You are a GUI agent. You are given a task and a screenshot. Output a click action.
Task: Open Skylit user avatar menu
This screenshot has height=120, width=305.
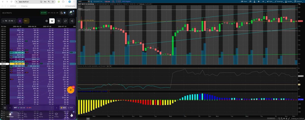tap(71, 13)
